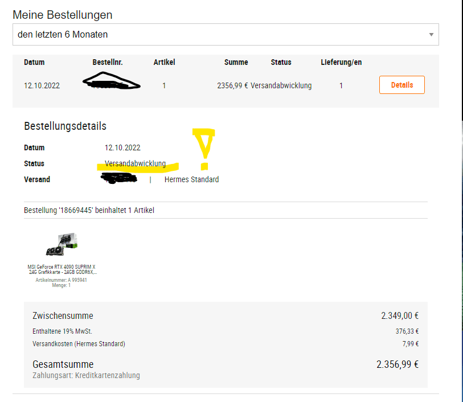Click the yellow exclamation mark annotation

pos(202,149)
